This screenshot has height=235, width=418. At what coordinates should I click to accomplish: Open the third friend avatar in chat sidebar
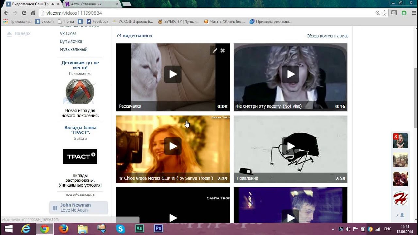tap(400, 179)
